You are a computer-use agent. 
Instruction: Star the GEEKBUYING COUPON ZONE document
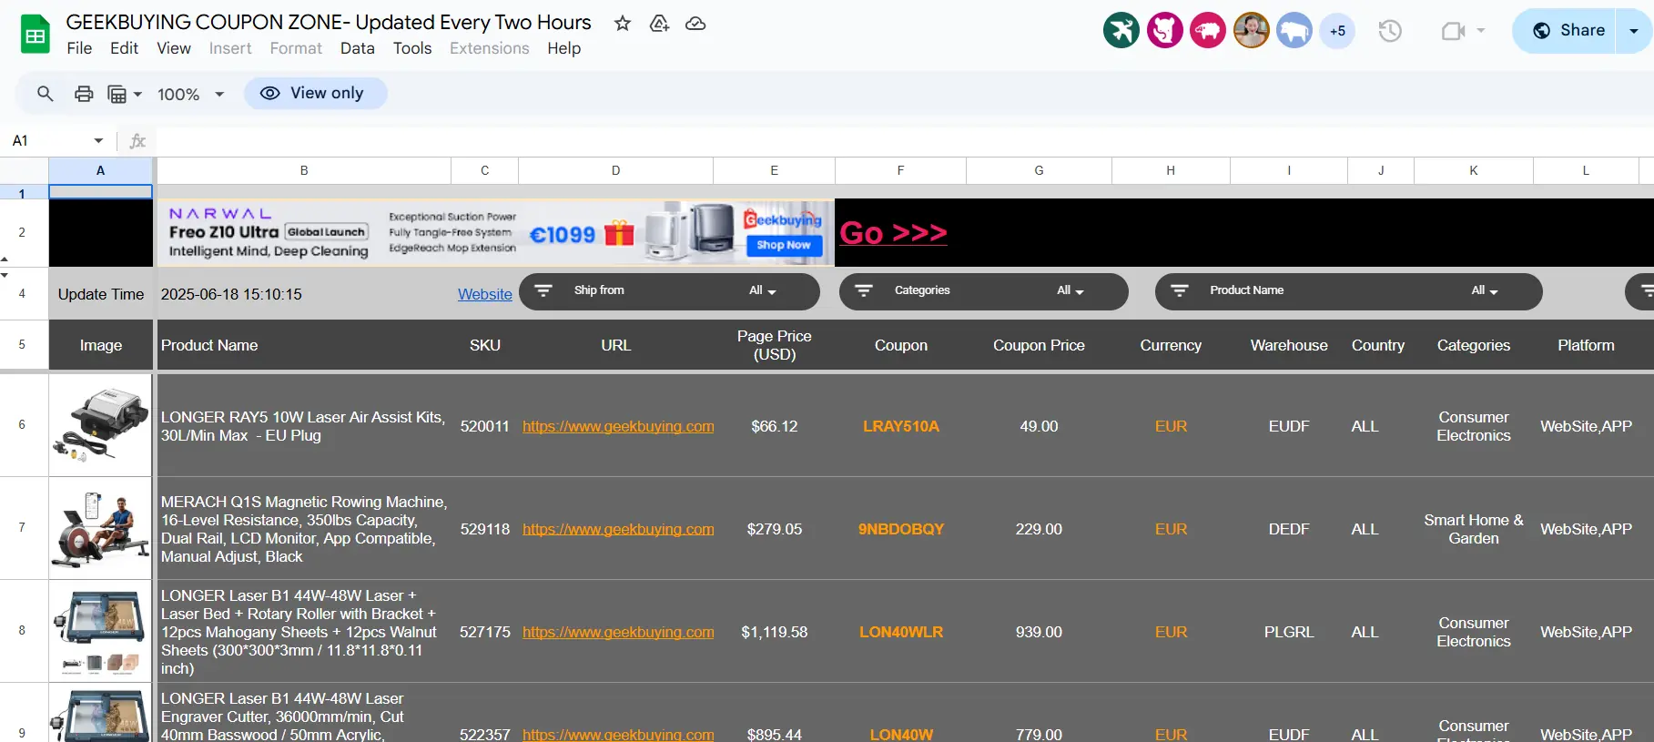623,24
